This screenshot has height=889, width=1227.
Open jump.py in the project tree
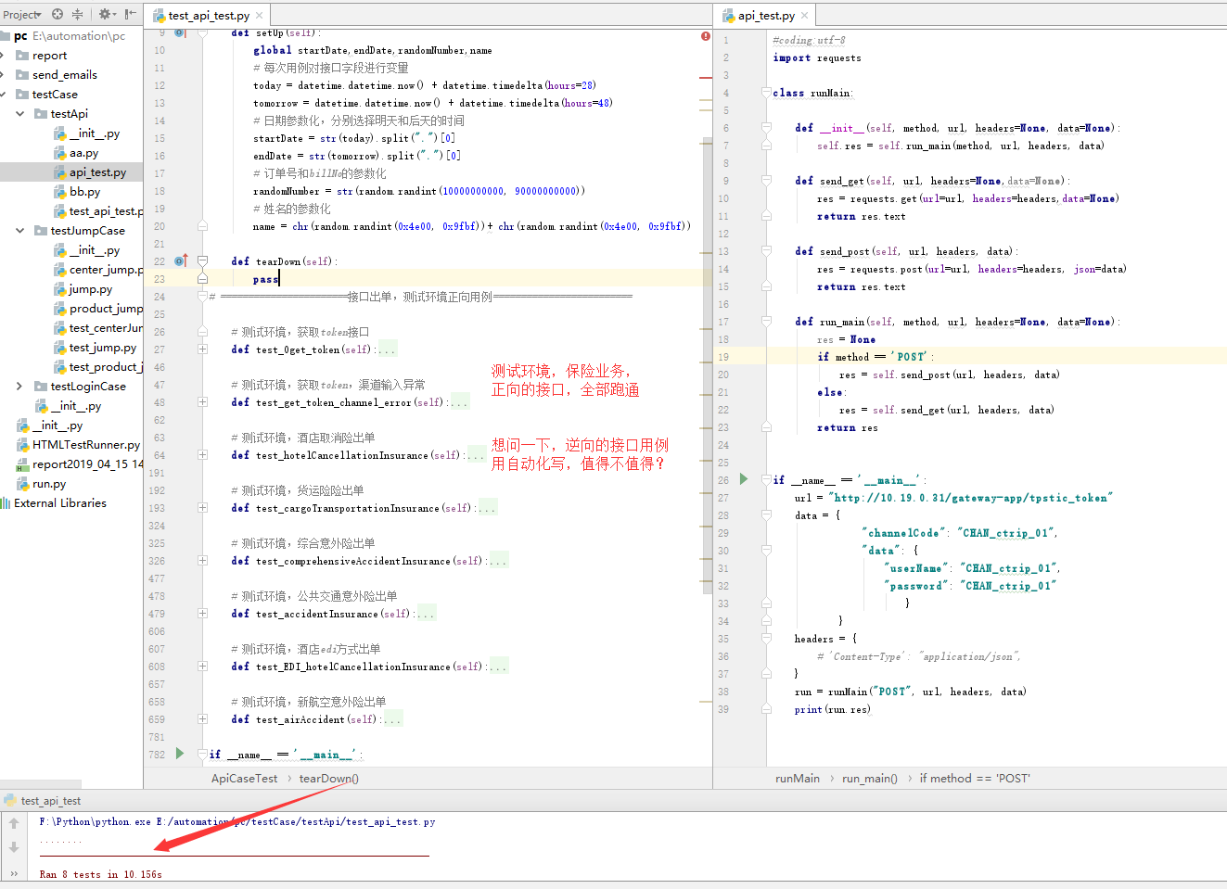90,289
